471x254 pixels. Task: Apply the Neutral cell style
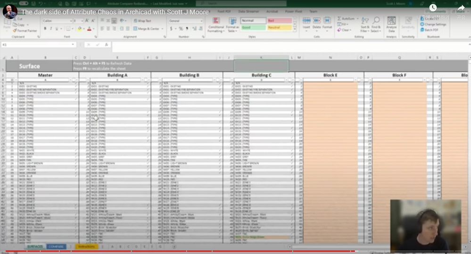click(280, 28)
